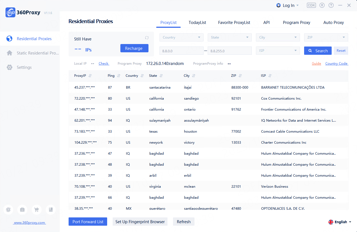Image resolution: width=357 pixels, height=232 pixels.
Task: Open the shopping cart icon in sidebar footer
Action: pyautogui.click(x=36, y=210)
